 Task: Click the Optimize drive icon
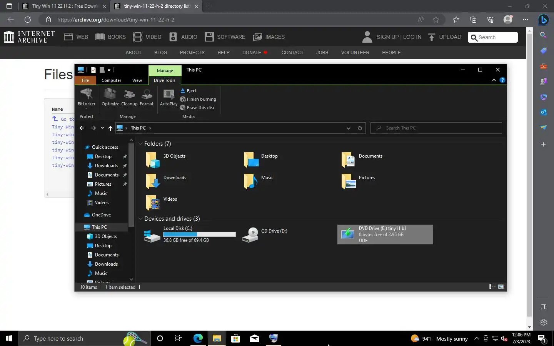pyautogui.click(x=110, y=97)
